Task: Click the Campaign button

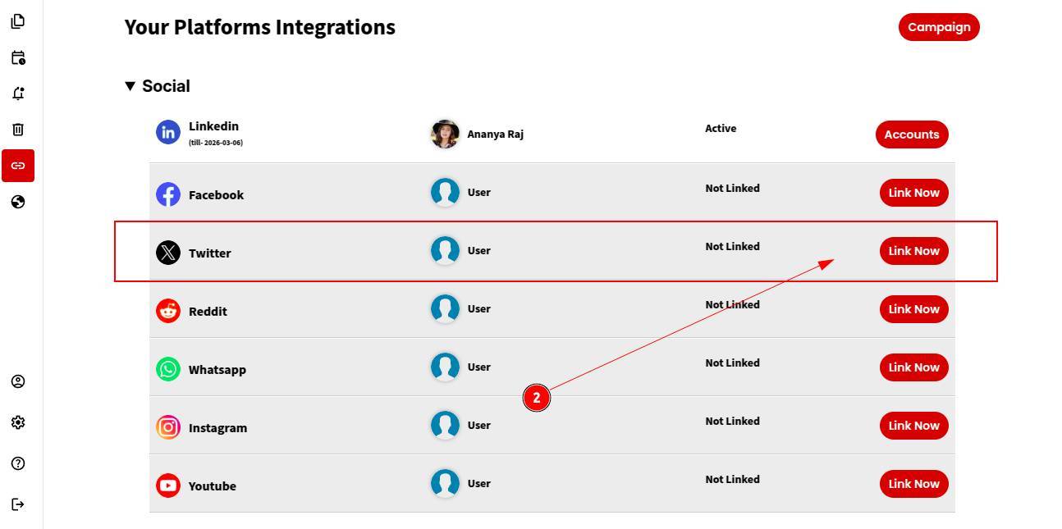Action: (939, 27)
